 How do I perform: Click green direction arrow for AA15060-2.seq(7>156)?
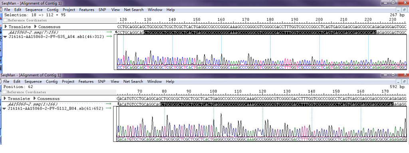[x=109, y=32]
